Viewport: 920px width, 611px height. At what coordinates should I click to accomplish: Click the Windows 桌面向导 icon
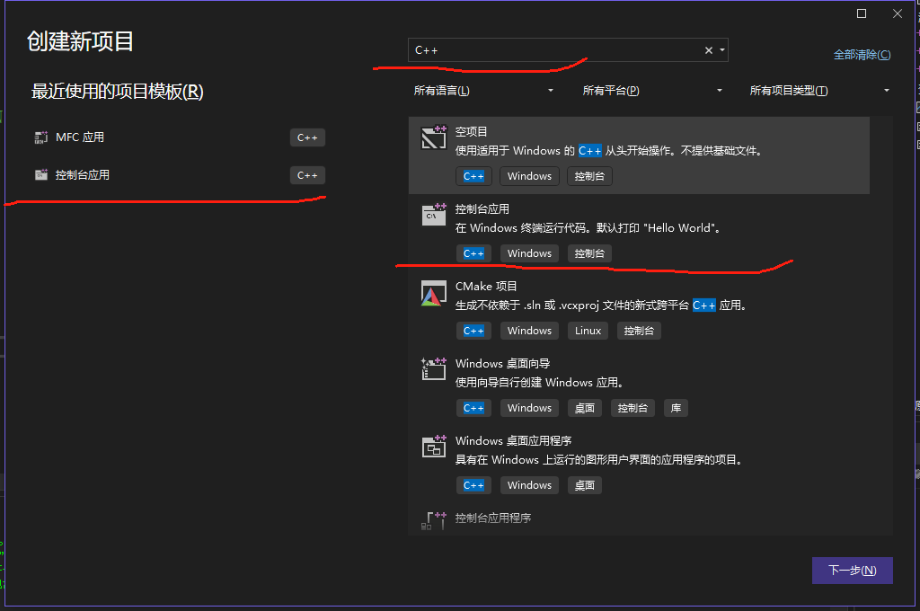point(434,369)
